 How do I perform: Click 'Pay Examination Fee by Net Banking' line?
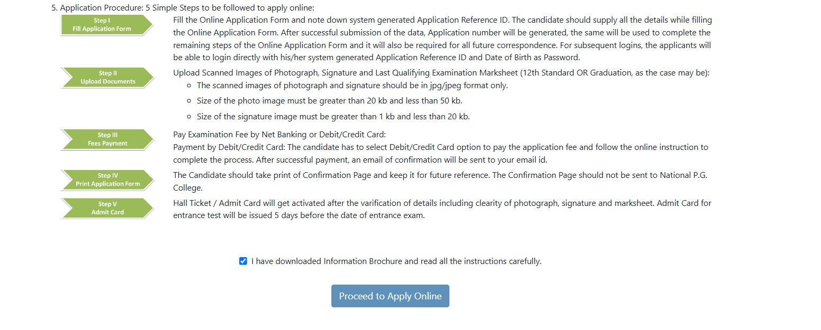279,135
